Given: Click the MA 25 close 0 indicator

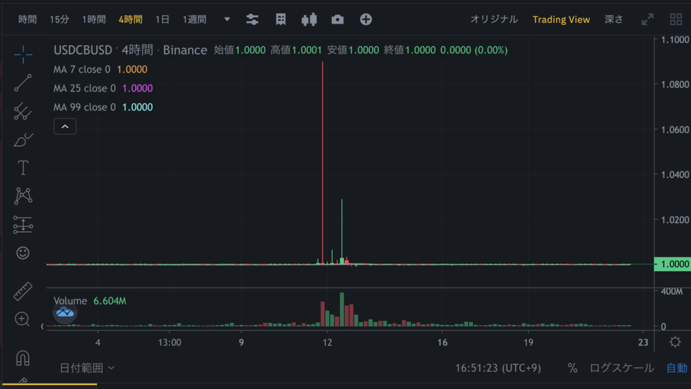Looking at the screenshot, I should tap(84, 88).
